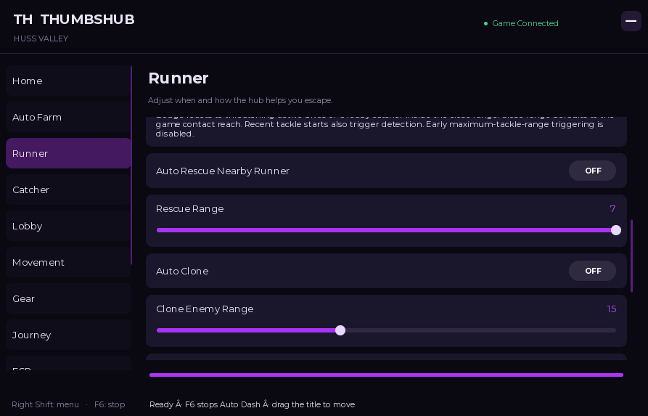Click the Auto Clone label
Screen dimensions: 648x416
click(182, 272)
